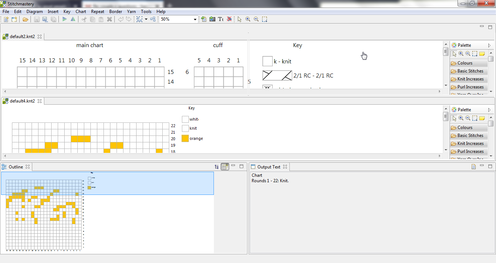Click the yellow note tool in default2 palette
Screen dimensions: 496x263
[482, 54]
